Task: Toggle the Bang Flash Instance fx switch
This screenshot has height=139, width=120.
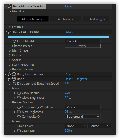Action: (x=10, y=74)
